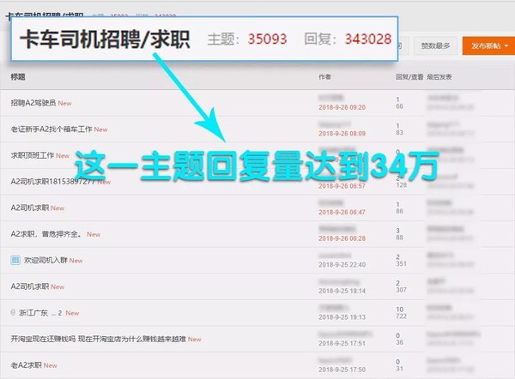Open thread 老证新手A2找个箱车工作
Viewport: 515px width, 379px height.
[x=51, y=129]
